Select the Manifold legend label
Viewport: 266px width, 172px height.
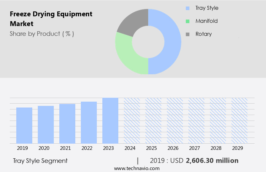[206, 21]
